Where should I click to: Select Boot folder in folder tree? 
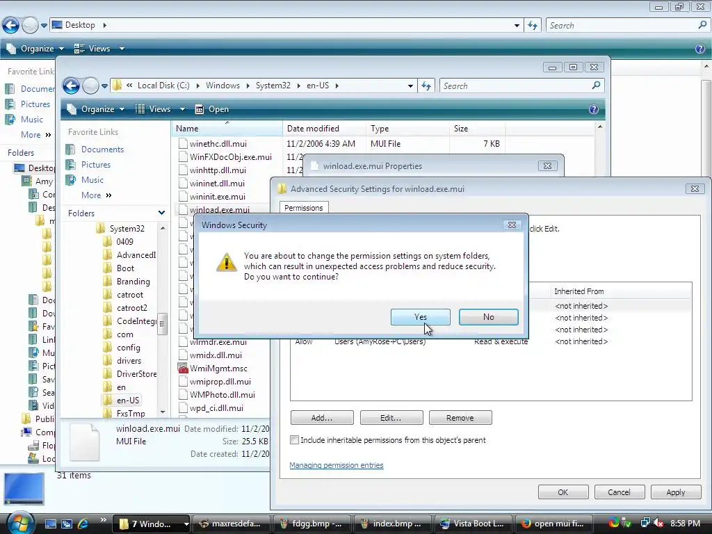pos(125,268)
